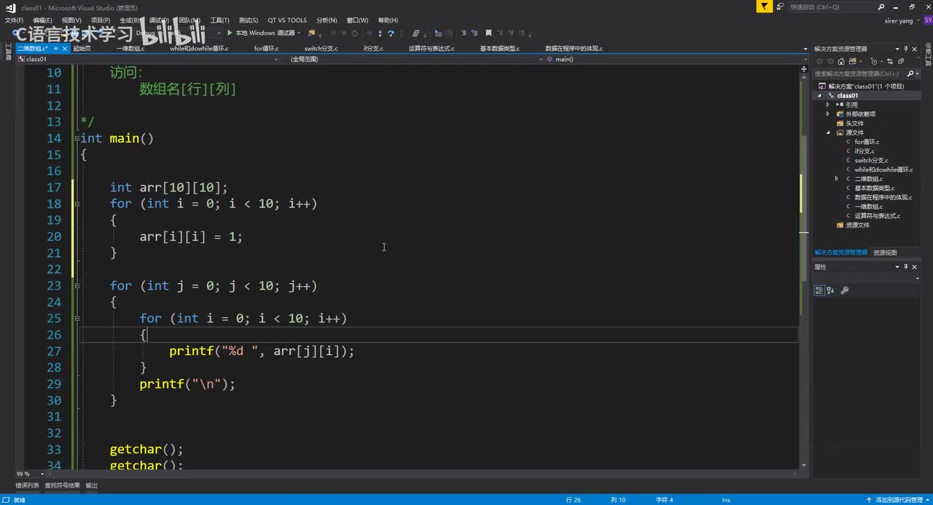Start debugging with 本地 Windows 调试器
The width and height of the screenshot is (933, 505).
[260, 33]
